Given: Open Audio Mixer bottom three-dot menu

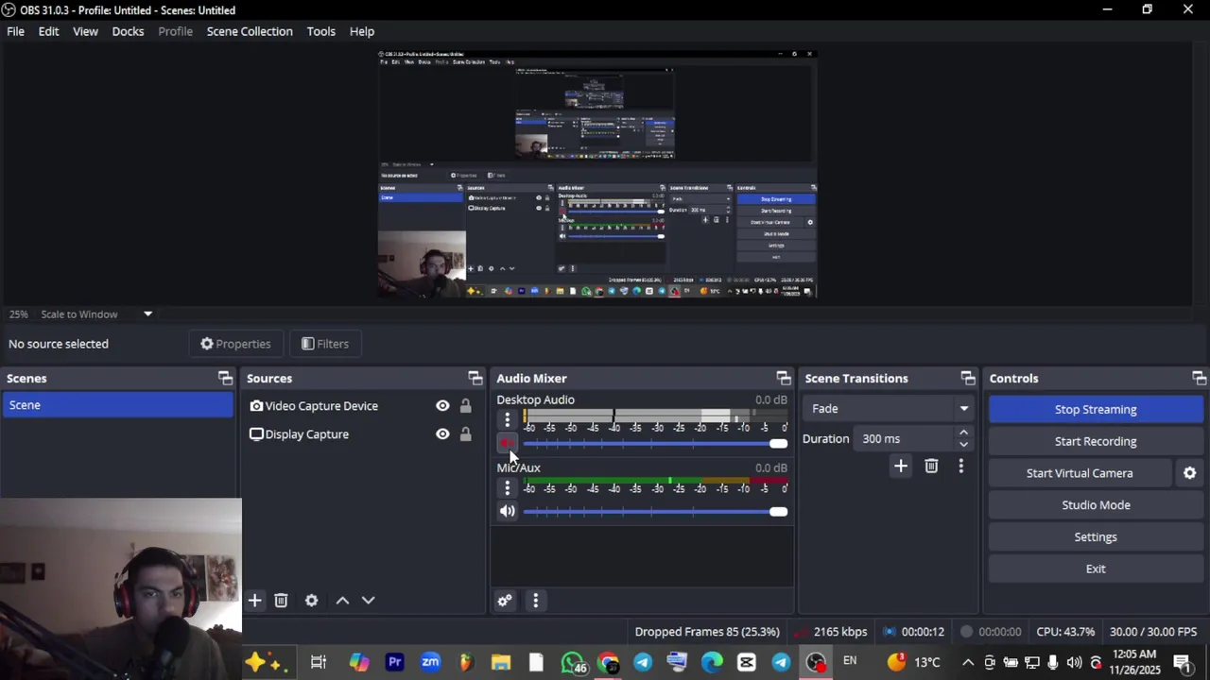Looking at the screenshot, I should 535,601.
